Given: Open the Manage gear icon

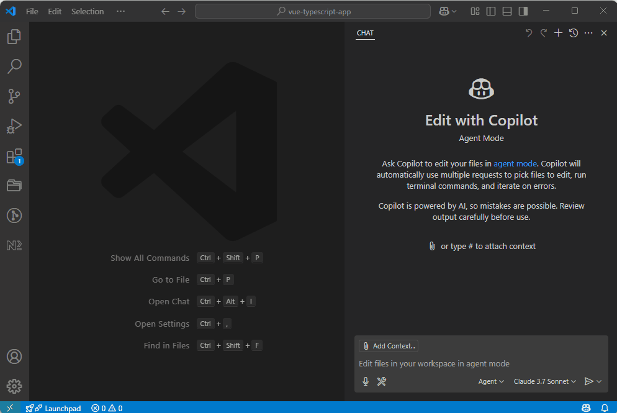Looking at the screenshot, I should coord(14,386).
